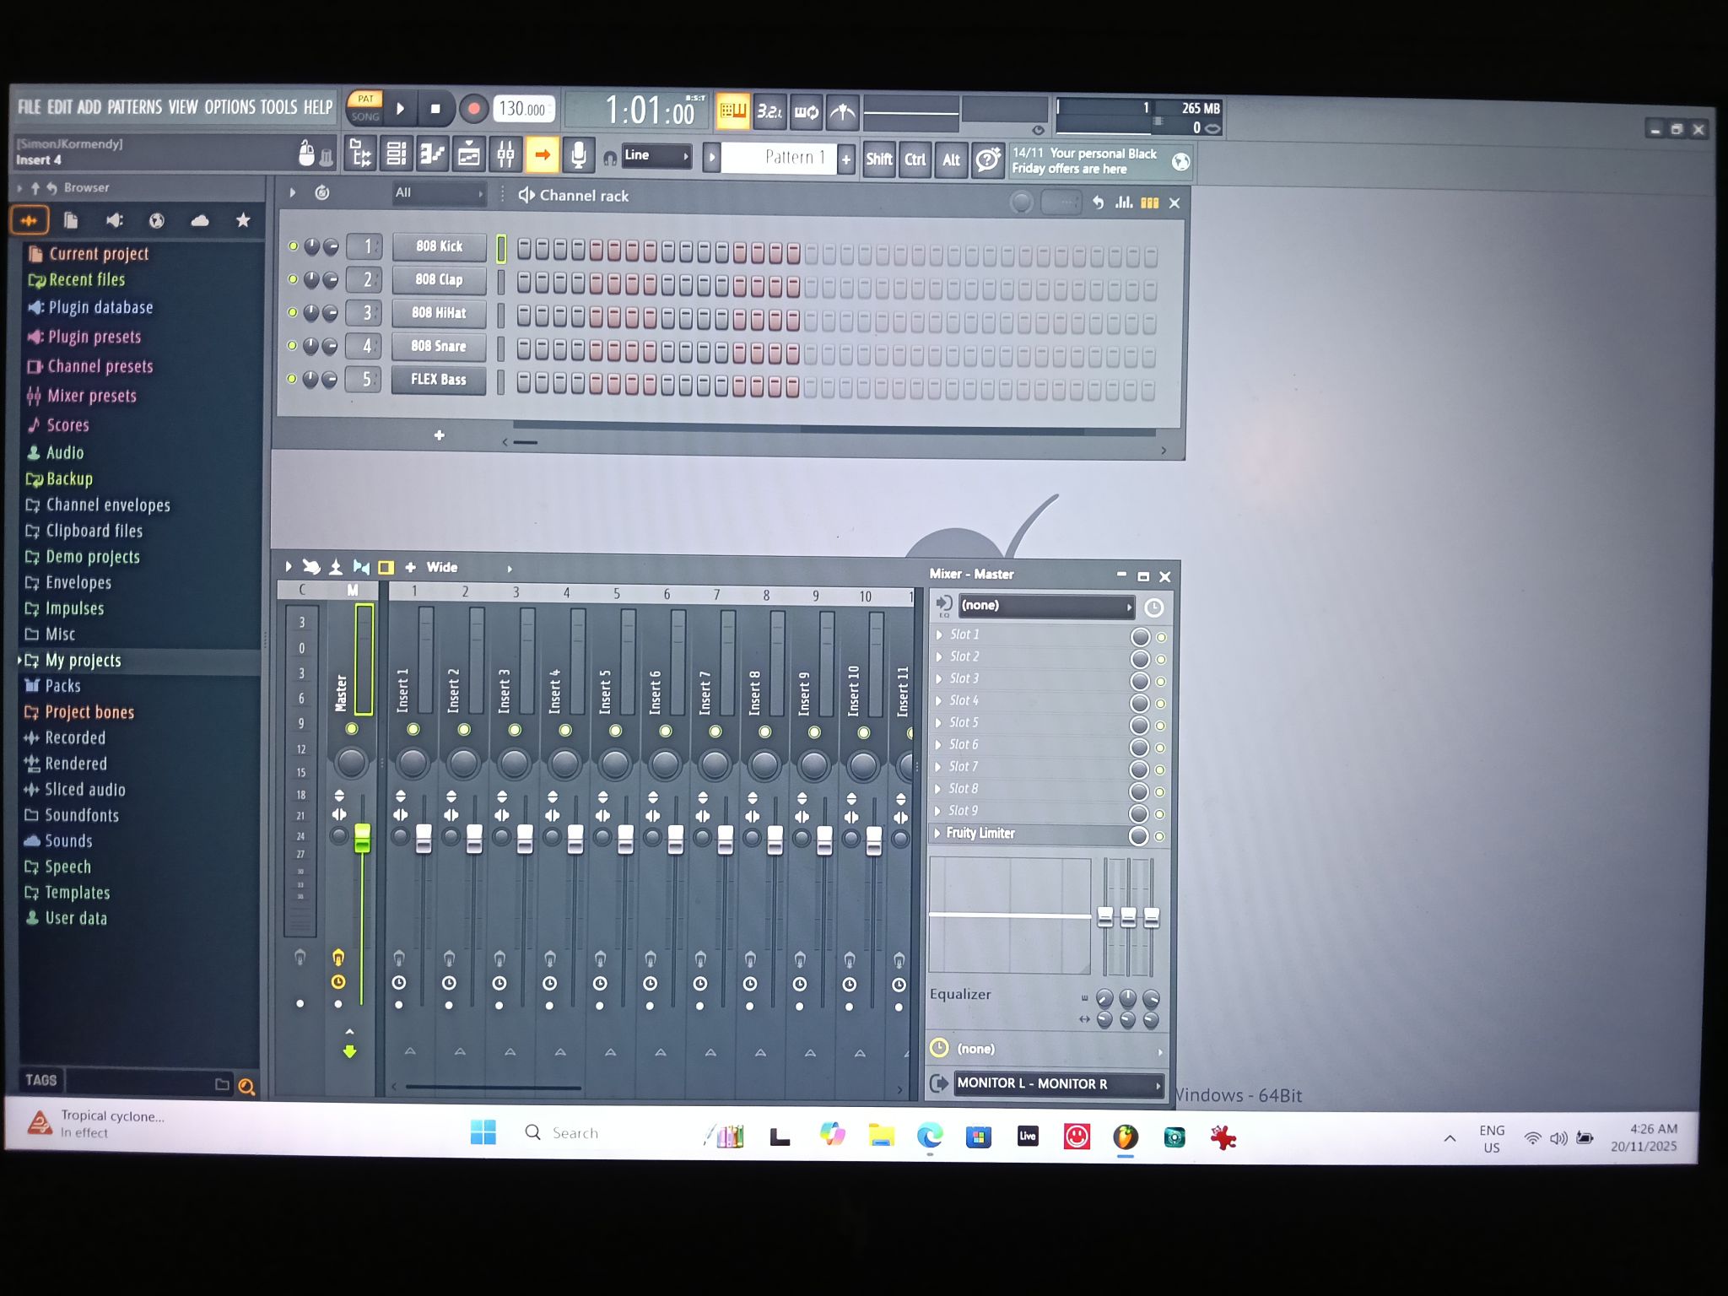1728x1296 pixels.
Task: Open the 808 Kick channel button
Action: click(439, 246)
